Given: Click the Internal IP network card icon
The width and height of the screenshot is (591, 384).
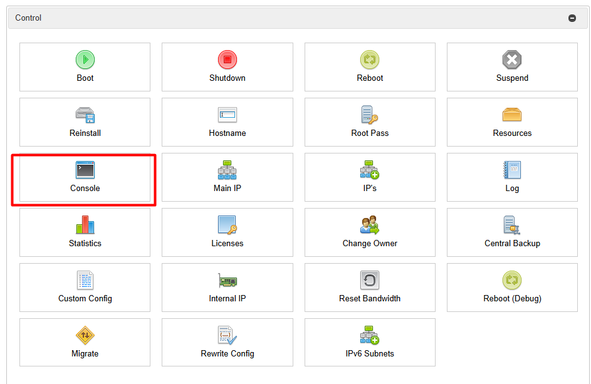Looking at the screenshot, I should (x=228, y=281).
